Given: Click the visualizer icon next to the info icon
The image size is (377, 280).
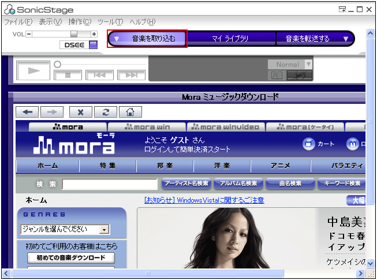Looking at the screenshot, I should tap(299, 76).
